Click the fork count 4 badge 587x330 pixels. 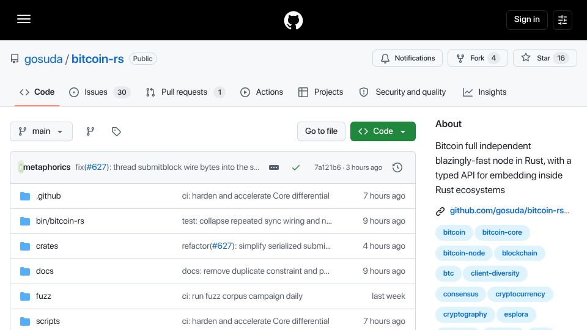493,58
